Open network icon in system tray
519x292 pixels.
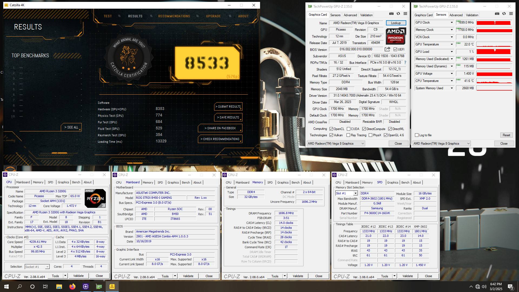click(x=478, y=287)
